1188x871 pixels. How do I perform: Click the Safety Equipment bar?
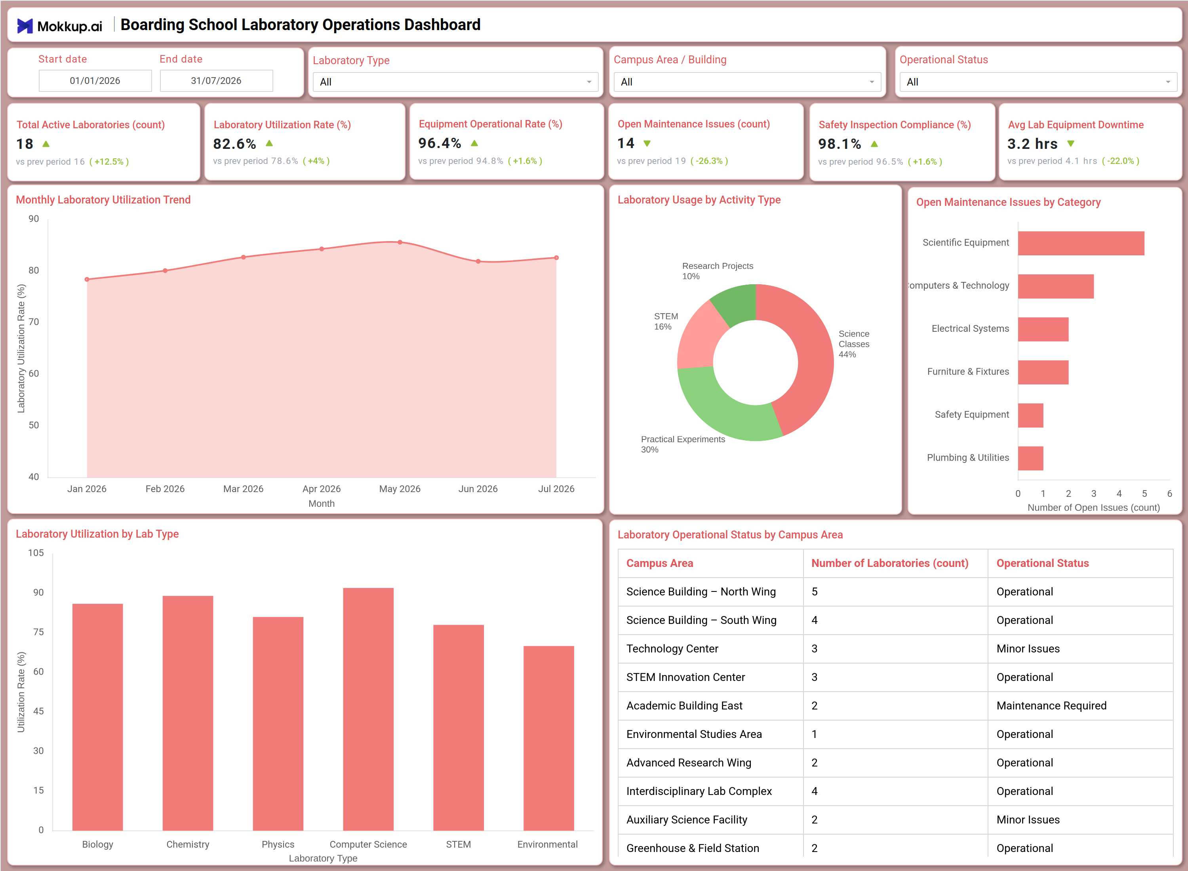point(1030,415)
